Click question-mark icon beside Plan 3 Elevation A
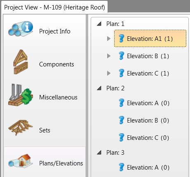 coord(122,167)
